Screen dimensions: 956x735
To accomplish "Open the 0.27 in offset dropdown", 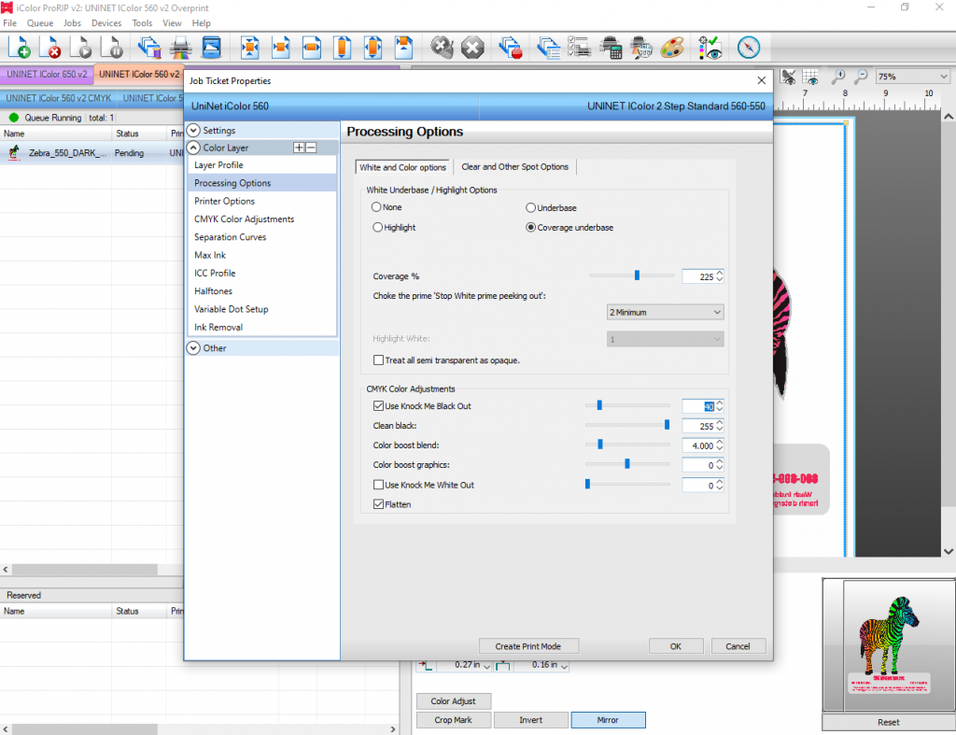I will (486, 666).
